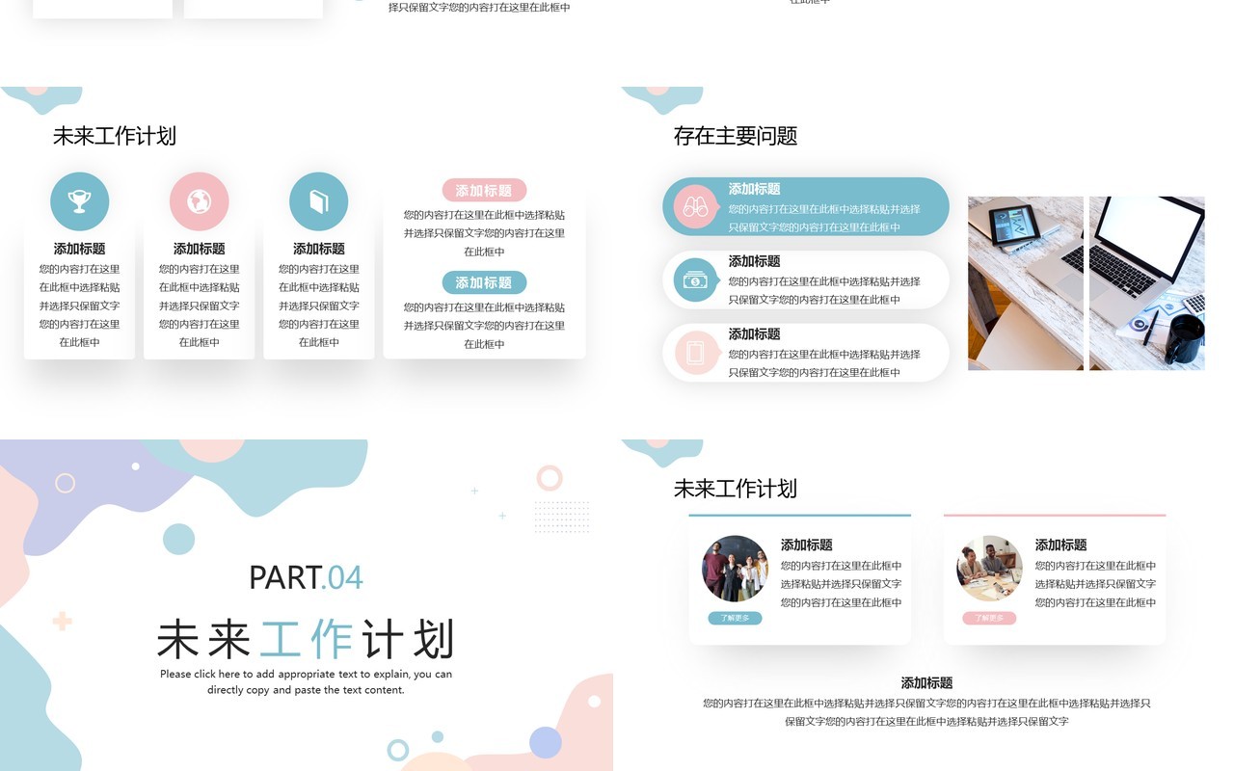
Task: Click the trophy icon in the first card
Action: point(79,201)
